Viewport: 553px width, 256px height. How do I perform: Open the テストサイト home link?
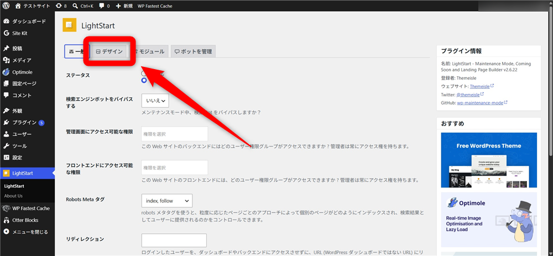[x=33, y=6]
